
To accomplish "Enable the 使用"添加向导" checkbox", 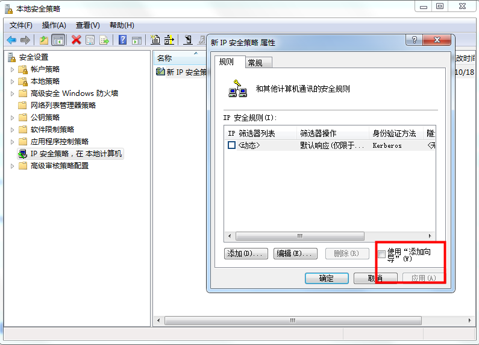I will [x=381, y=254].
